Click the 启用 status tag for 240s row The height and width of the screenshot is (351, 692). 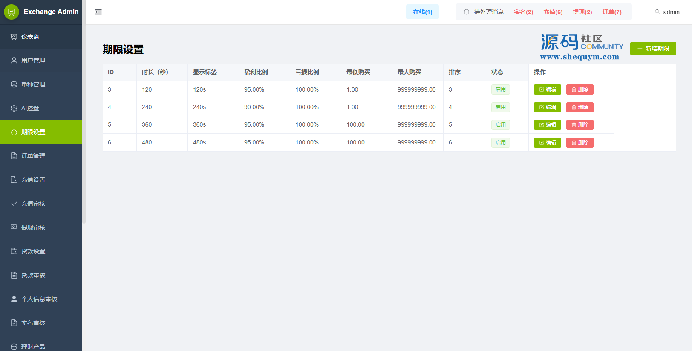click(x=501, y=107)
